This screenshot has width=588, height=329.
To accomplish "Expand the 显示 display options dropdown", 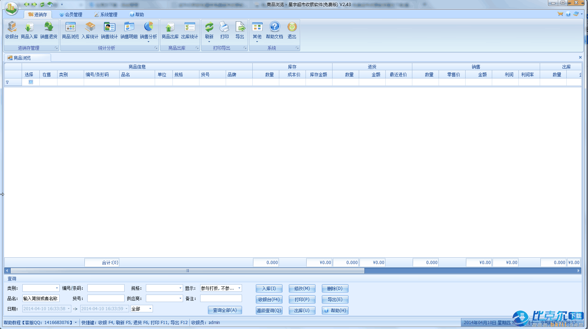I will coord(240,288).
